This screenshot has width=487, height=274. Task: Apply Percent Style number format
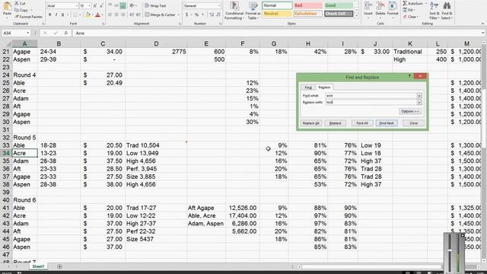(196, 14)
